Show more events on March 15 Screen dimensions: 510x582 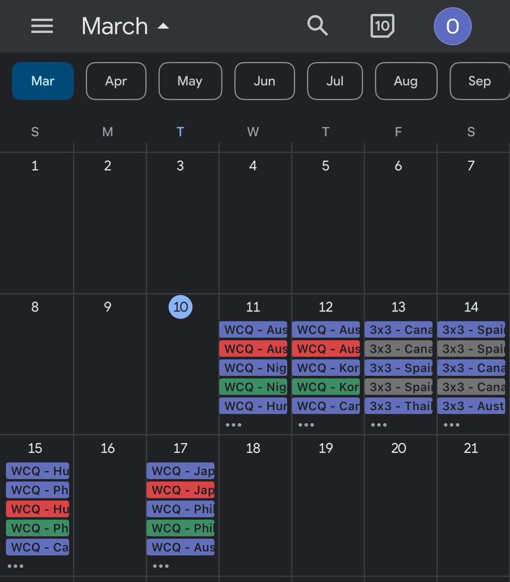15,566
